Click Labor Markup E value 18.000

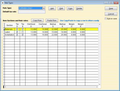tap(62, 32)
